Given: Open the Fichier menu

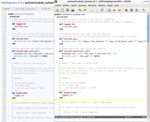Looking at the screenshot, I should coord(58,5).
